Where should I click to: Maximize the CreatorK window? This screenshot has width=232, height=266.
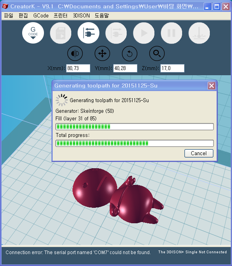tap(217, 7)
